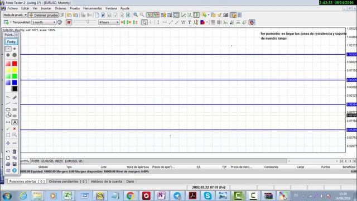The width and height of the screenshot is (357, 201).
Task: Select the smallest dot pen size
Action: pyautogui.click(x=8, y=49)
